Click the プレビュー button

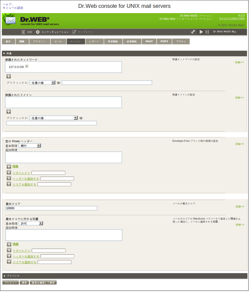coord(11,283)
